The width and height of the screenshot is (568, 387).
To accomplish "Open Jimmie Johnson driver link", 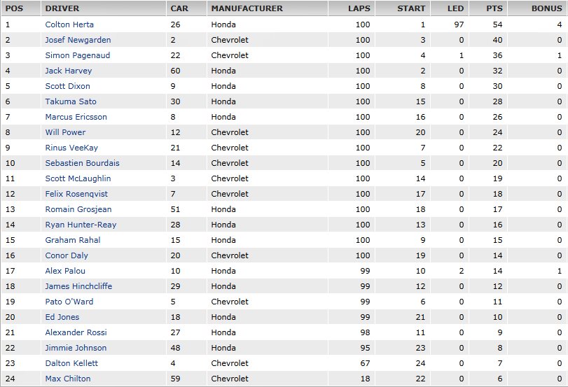I will point(76,348).
